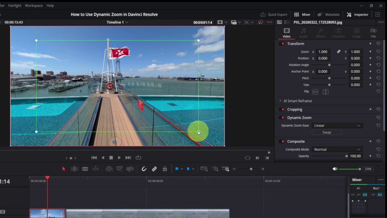This screenshot has width=387, height=218.
Task: Add a blue marker
Action: click(x=188, y=169)
